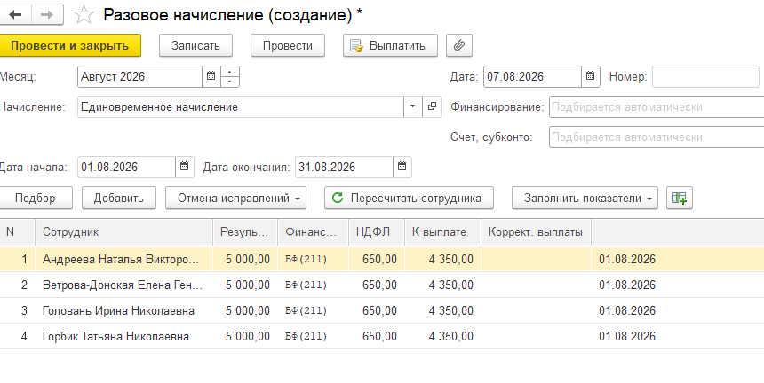
Task: Open the Начисление item form icon
Action: pos(432,106)
